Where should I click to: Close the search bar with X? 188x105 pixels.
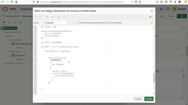(152, 23)
